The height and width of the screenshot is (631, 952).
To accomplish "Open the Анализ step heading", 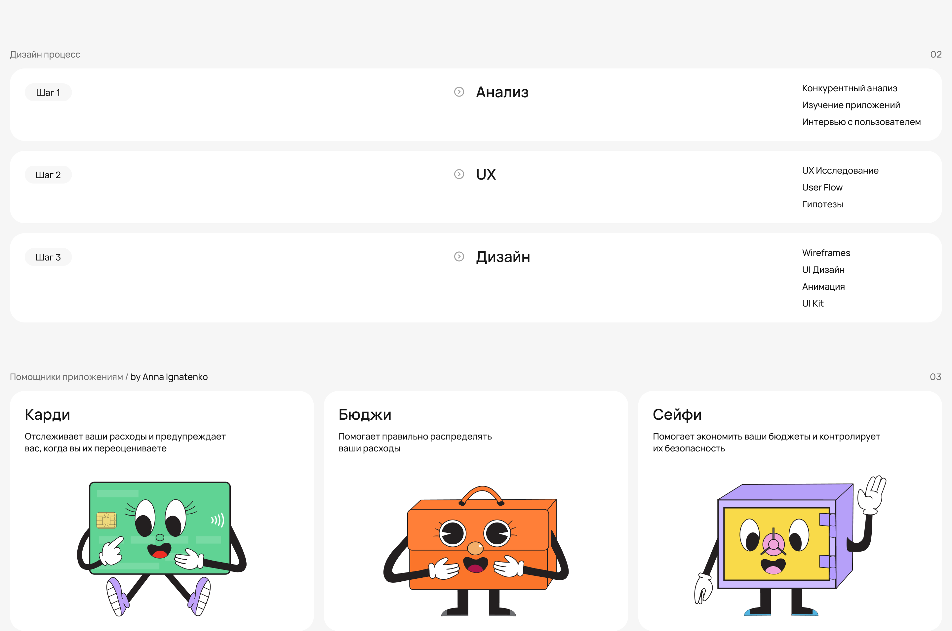I will 502,92.
